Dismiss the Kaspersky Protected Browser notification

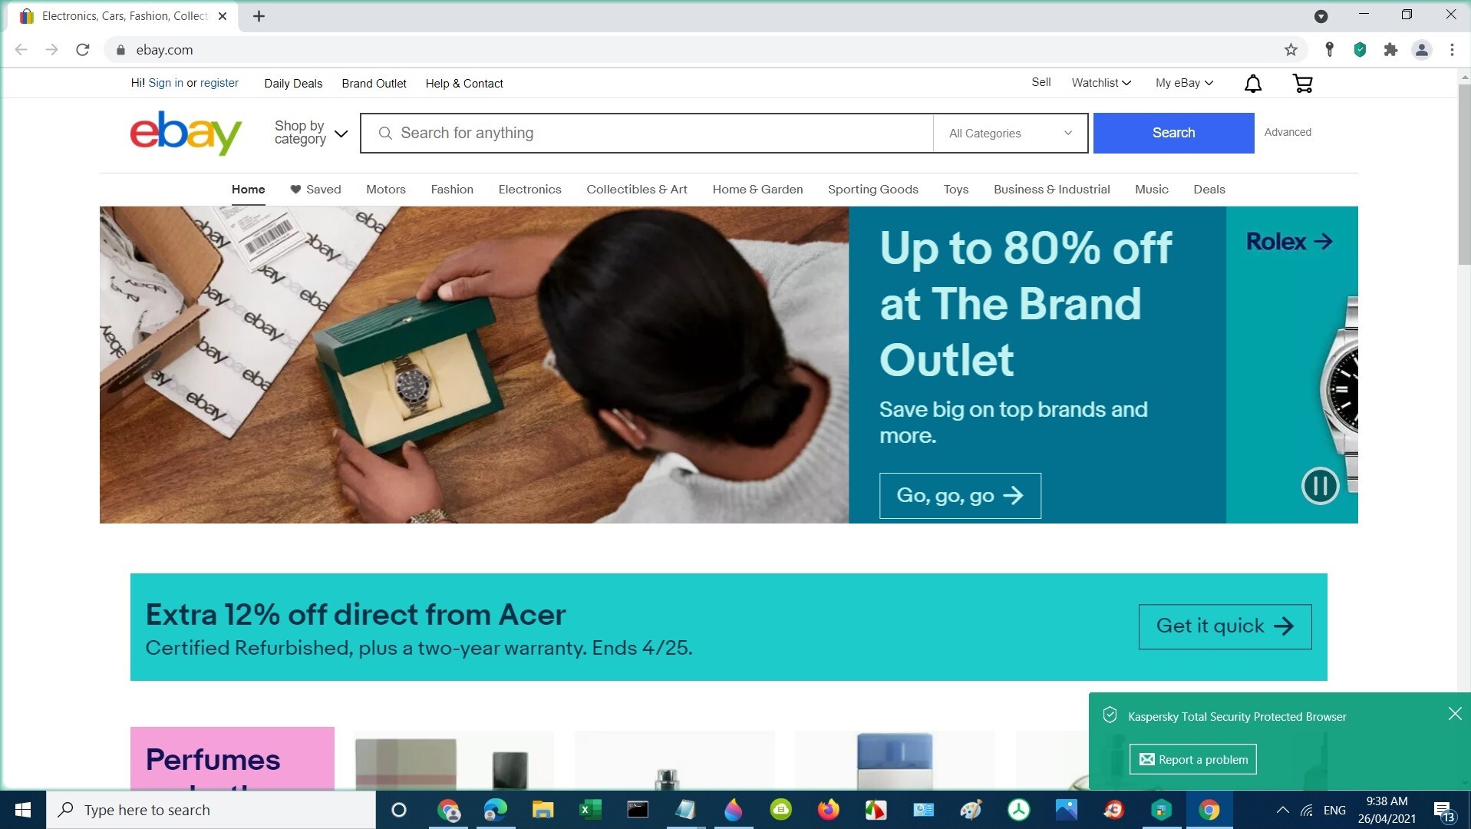[1454, 714]
